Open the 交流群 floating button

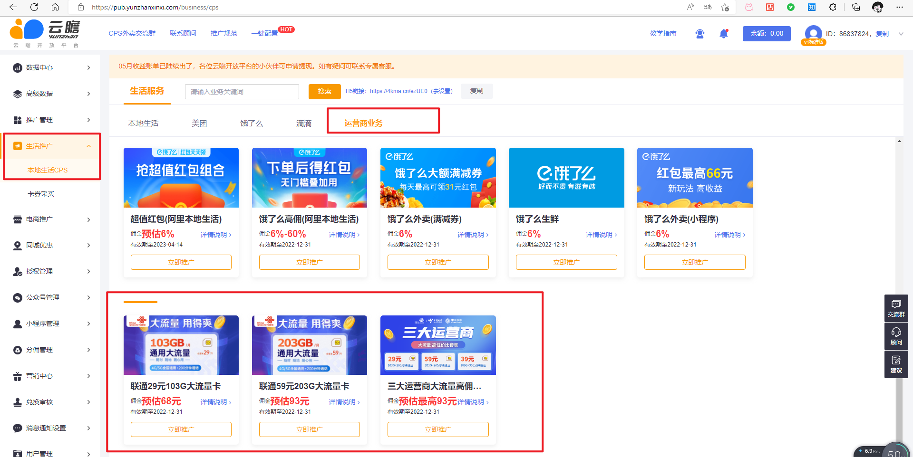[896, 308]
